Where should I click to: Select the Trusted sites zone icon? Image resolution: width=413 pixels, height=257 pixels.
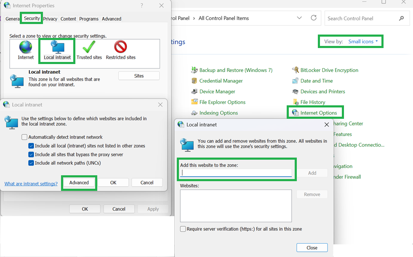pos(89,50)
